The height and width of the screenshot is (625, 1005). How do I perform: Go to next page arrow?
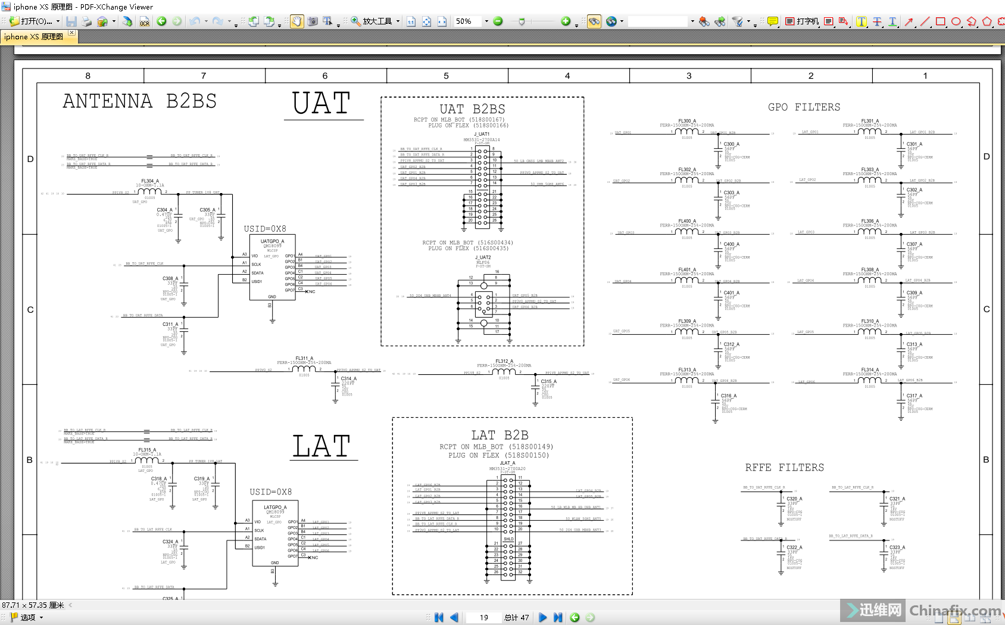tap(542, 618)
